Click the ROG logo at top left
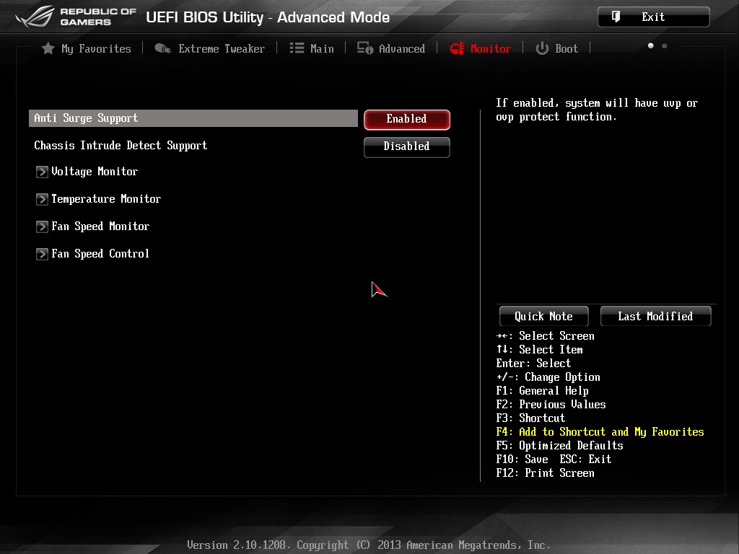 [x=35, y=17]
